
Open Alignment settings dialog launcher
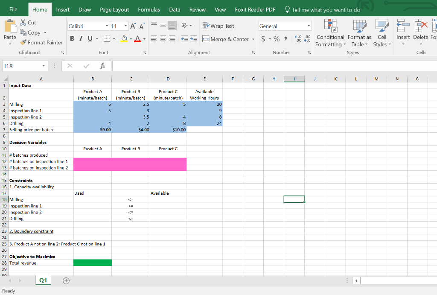(x=253, y=53)
